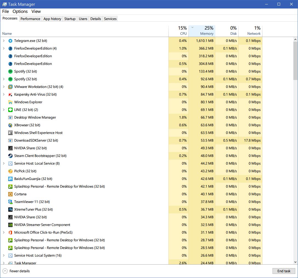
Task: Sort processes by Memory column header
Action: coord(202,31)
